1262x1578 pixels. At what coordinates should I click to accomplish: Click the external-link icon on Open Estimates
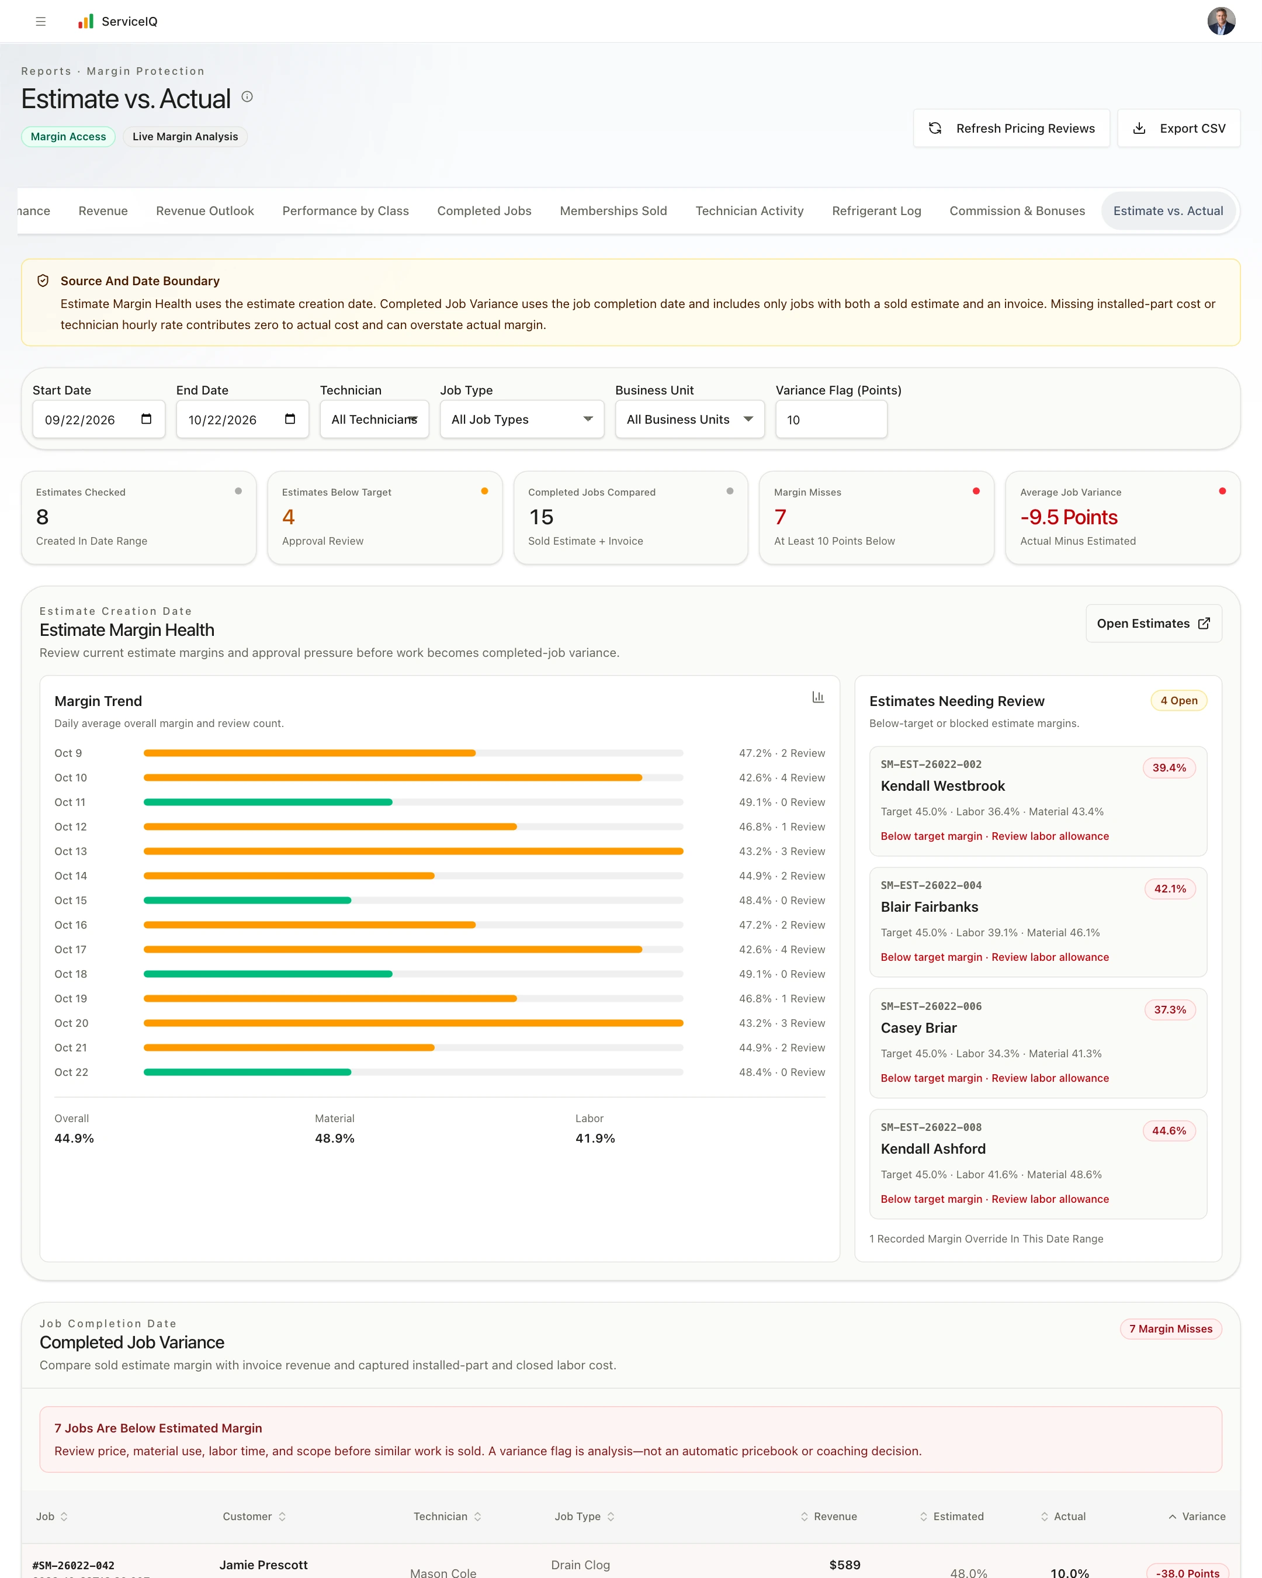click(x=1204, y=624)
